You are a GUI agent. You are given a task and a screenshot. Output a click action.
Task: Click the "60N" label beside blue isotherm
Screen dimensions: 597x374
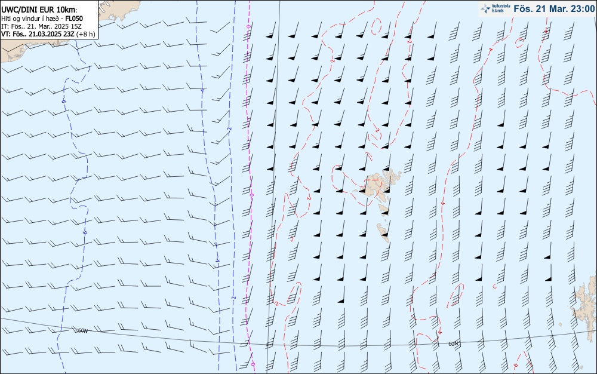click(x=82, y=331)
